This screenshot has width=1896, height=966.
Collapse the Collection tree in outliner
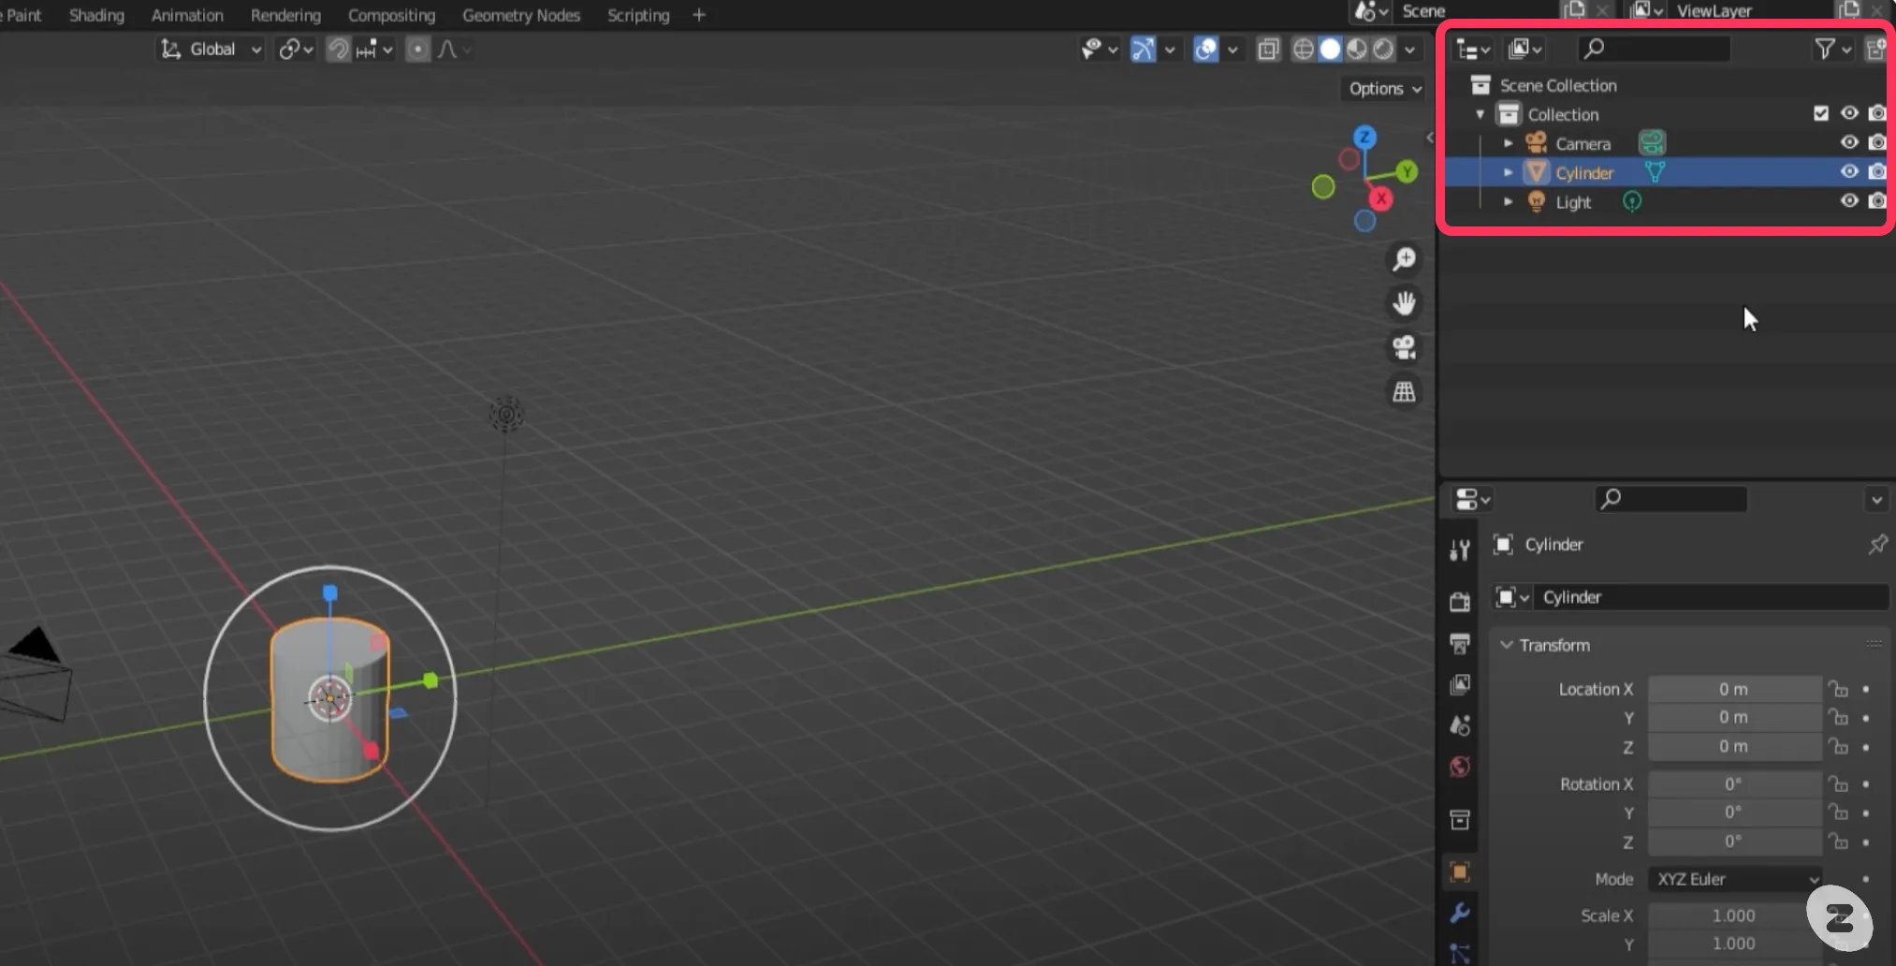coord(1480,114)
